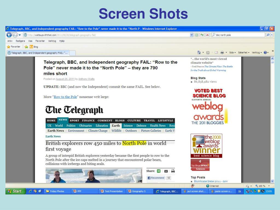Click the RSS feeds icon in command bar

pyautogui.click(x=208, y=52)
